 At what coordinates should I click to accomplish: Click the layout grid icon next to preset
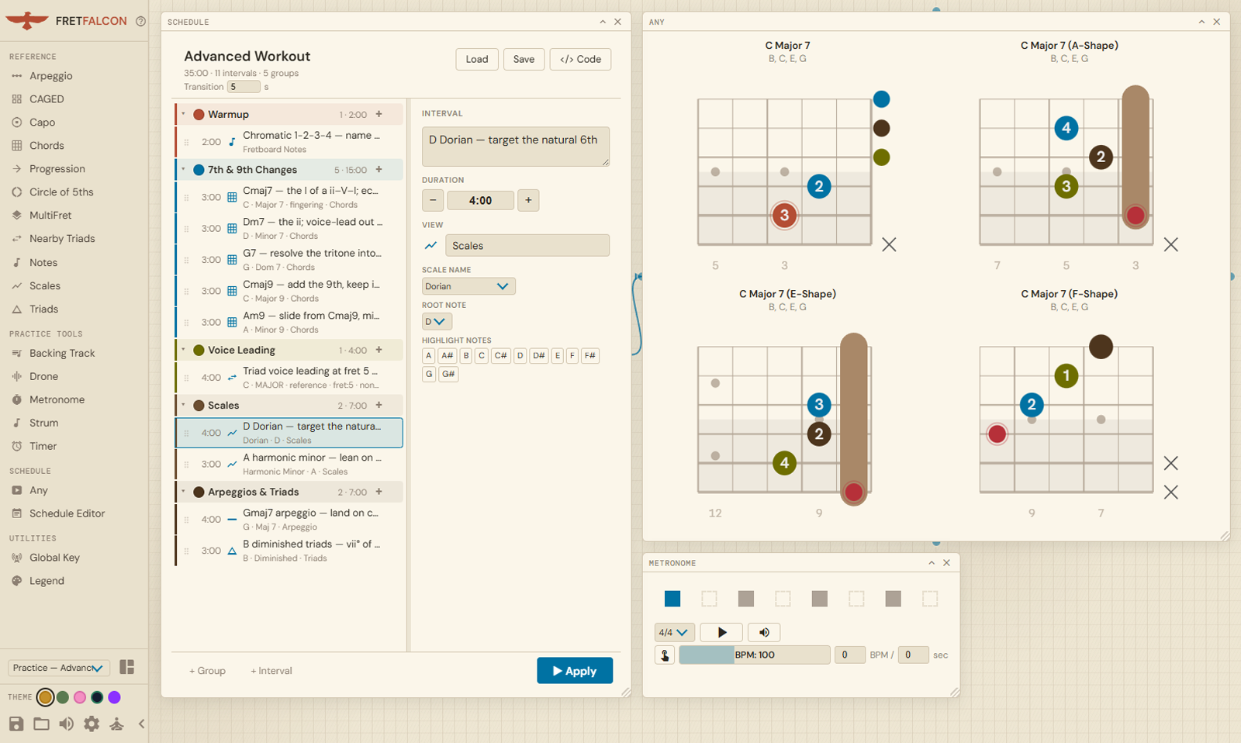tap(127, 667)
